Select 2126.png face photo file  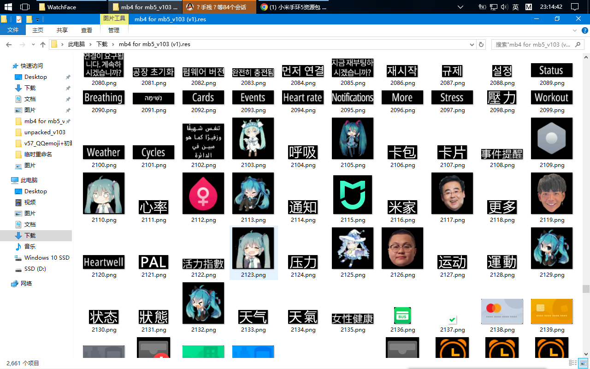click(402, 248)
